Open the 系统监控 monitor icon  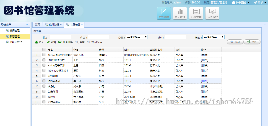pyautogui.click(x=212, y=13)
